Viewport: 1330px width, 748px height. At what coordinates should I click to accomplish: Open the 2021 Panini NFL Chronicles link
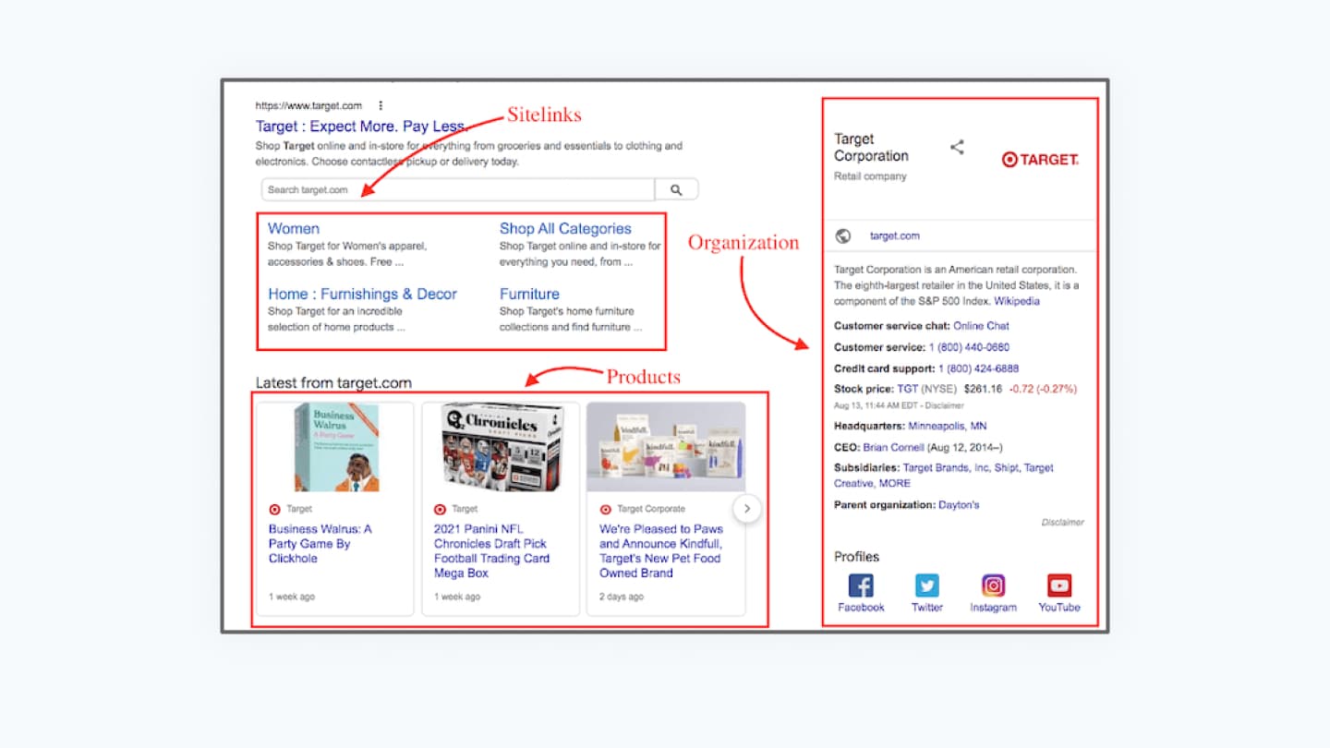click(x=491, y=551)
